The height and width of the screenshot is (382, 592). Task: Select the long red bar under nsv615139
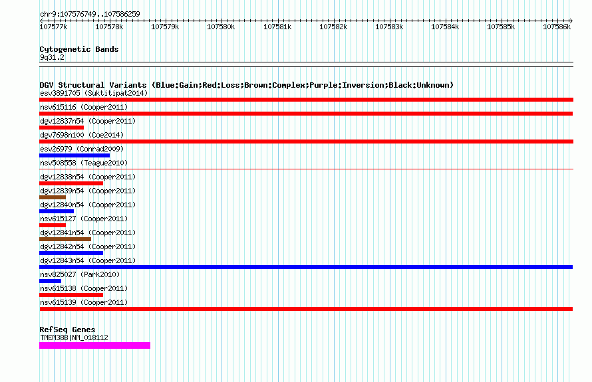(306, 309)
